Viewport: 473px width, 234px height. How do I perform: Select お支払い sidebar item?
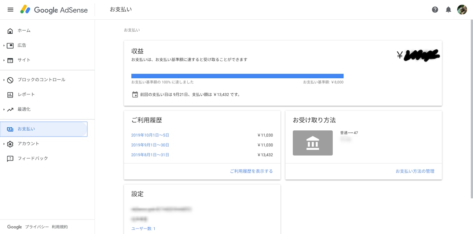point(44,129)
